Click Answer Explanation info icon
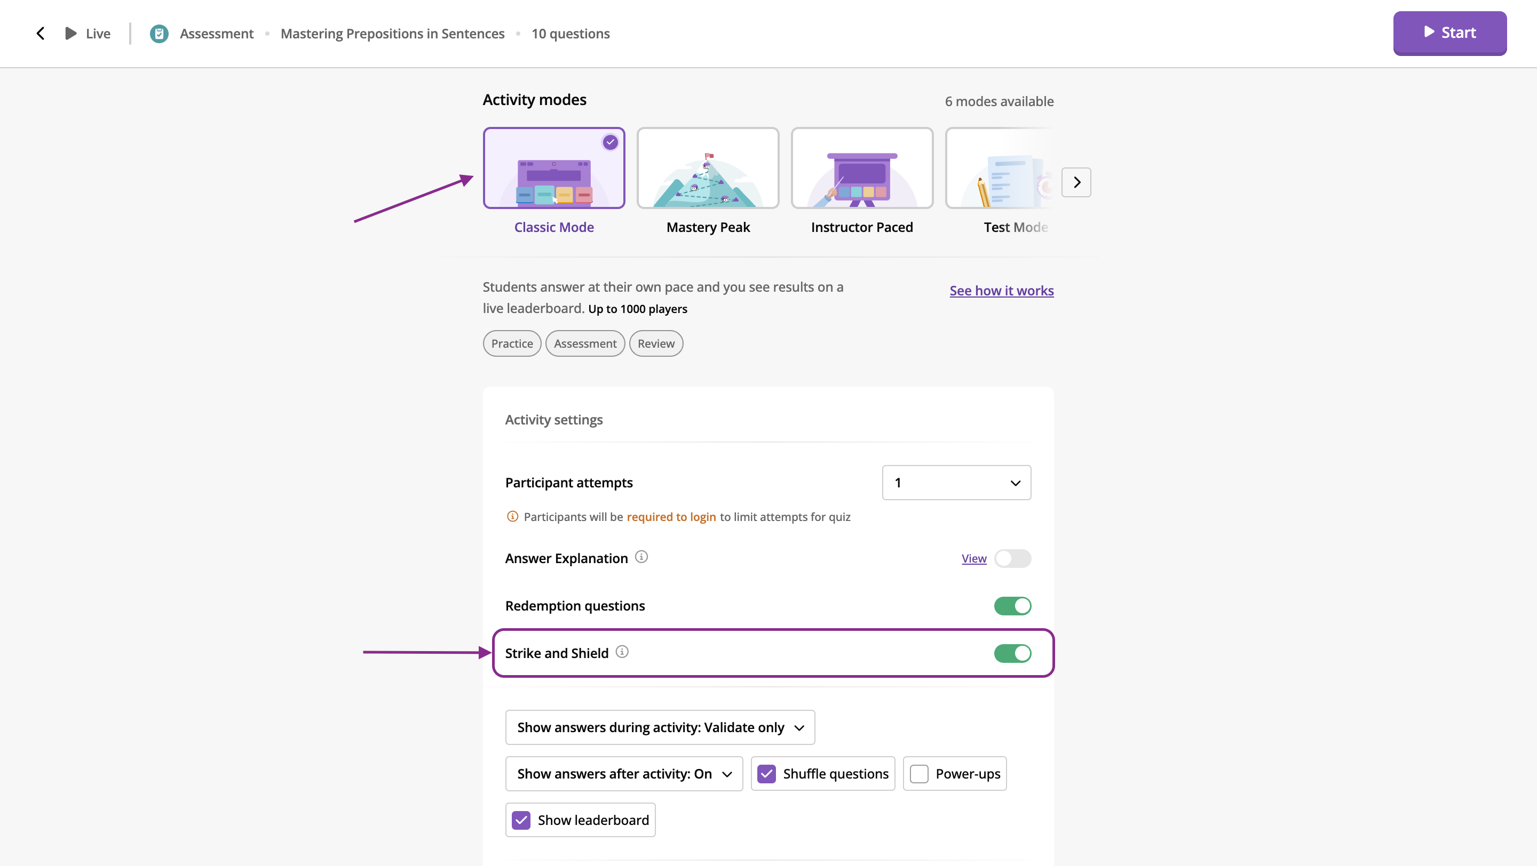Screen dimensions: 1537x866 point(641,557)
